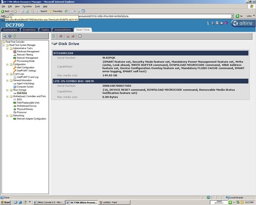Click the ST3160812AS drive header
The width and height of the screenshot is (256, 205).
pyautogui.click(x=150, y=53)
